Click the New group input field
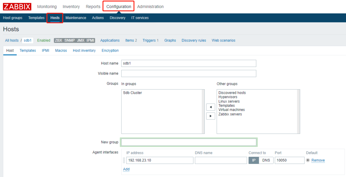Image resolution: width=346 pixels, height=177 pixels. (x=189, y=142)
